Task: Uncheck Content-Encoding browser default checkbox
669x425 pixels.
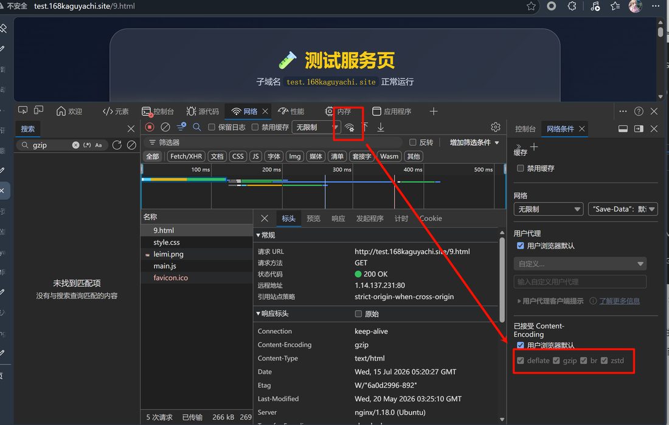Action: click(x=521, y=345)
